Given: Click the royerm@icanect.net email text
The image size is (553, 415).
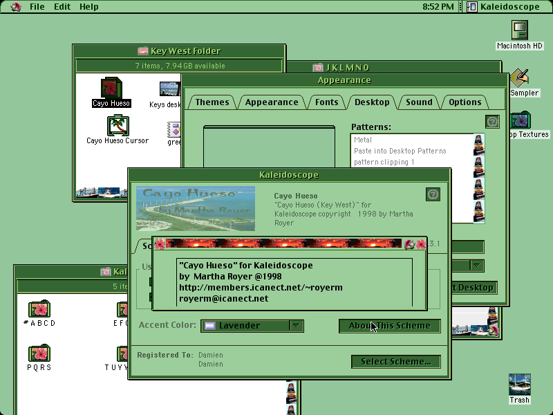Looking at the screenshot, I should point(223,299).
